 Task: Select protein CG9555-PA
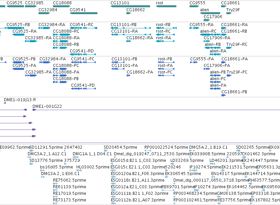[194, 62]
